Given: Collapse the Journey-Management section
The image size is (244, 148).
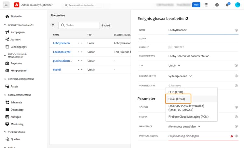Looking at the screenshot, I should pyautogui.click(x=5, y=25).
